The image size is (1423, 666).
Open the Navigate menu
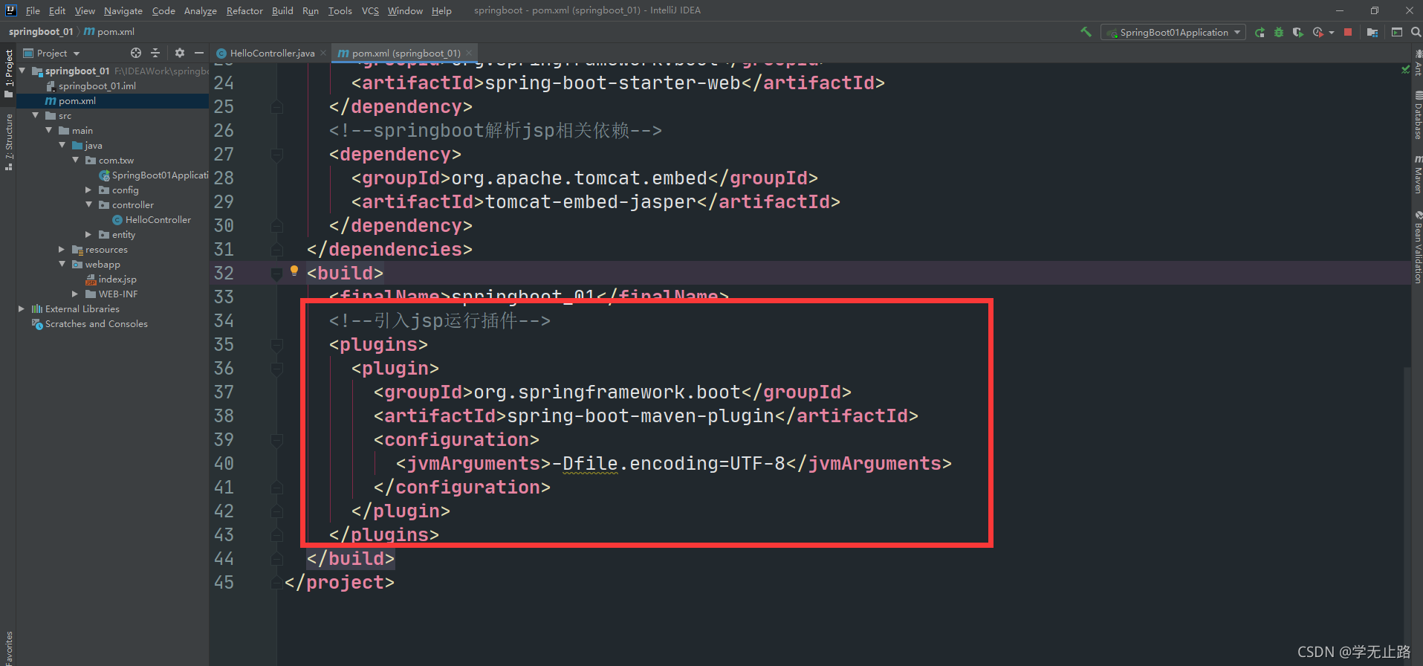pyautogui.click(x=123, y=10)
